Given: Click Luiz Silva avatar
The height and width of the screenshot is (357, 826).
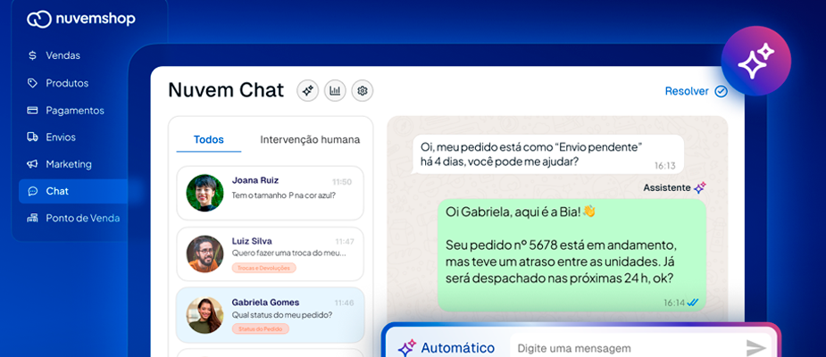Looking at the screenshot, I should [204, 253].
